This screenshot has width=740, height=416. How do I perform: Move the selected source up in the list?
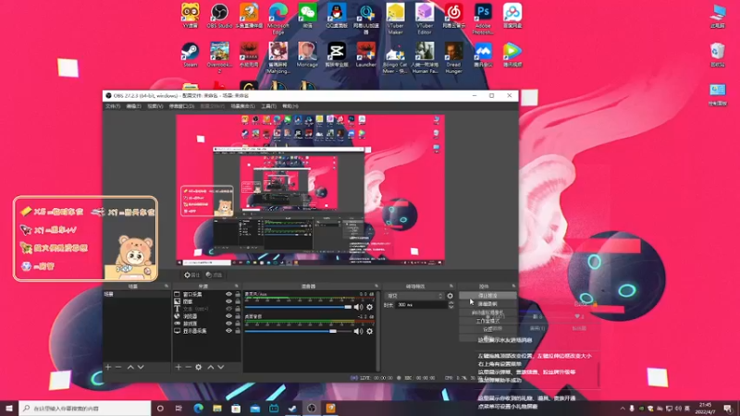tap(211, 367)
